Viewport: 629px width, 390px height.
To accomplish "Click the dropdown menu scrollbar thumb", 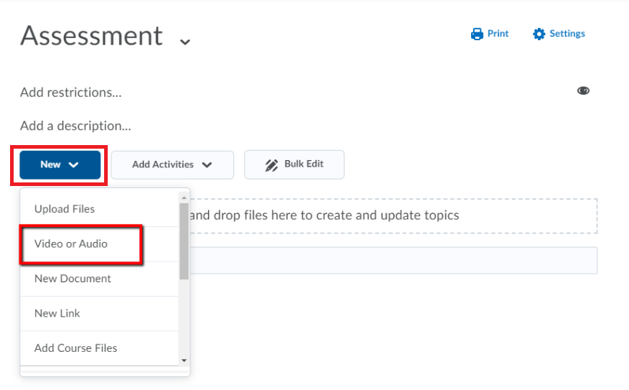I will tap(184, 241).
